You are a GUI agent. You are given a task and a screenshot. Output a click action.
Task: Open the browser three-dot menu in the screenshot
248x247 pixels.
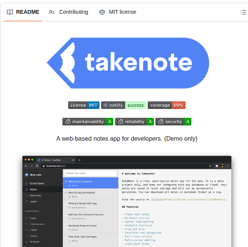pyautogui.click(x=228, y=166)
